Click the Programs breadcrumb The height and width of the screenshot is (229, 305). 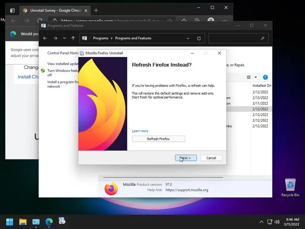point(101,38)
